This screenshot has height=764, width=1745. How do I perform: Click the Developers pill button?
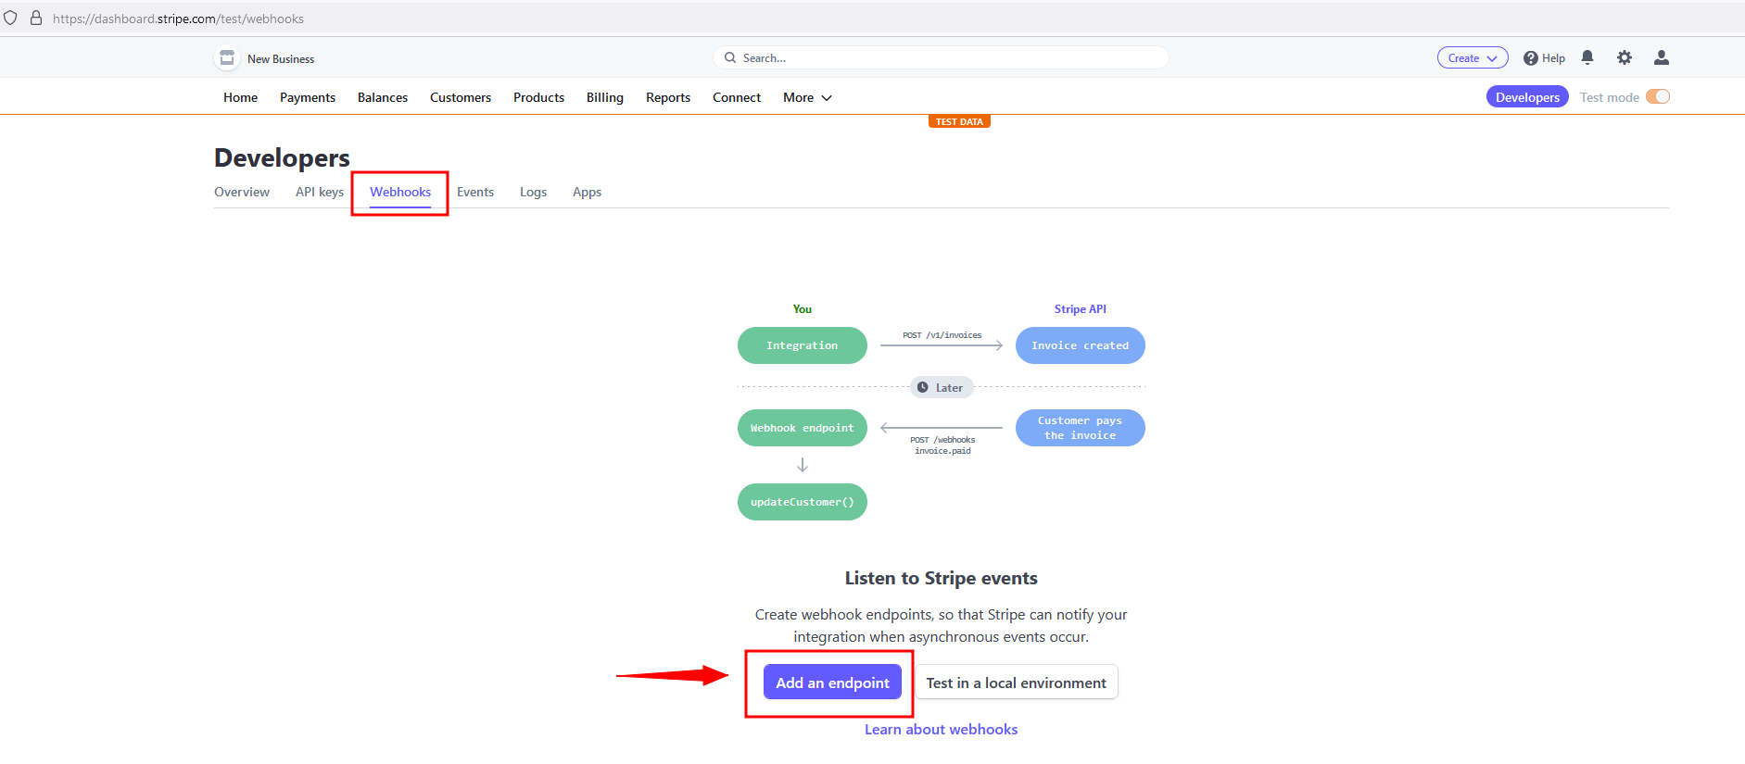point(1527,97)
